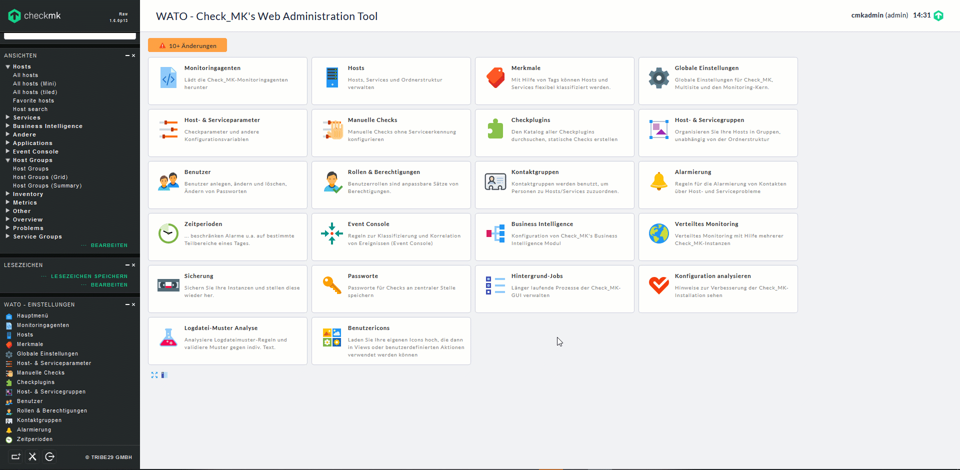
Task: Expand Event Console in Ansichten tree
Action: (x=8, y=151)
